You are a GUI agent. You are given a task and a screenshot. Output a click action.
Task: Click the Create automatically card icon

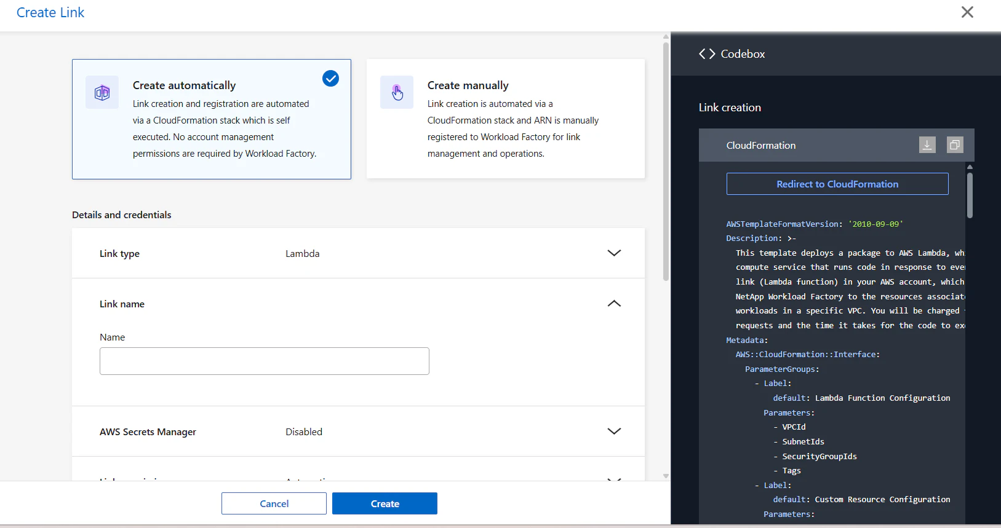tap(102, 92)
